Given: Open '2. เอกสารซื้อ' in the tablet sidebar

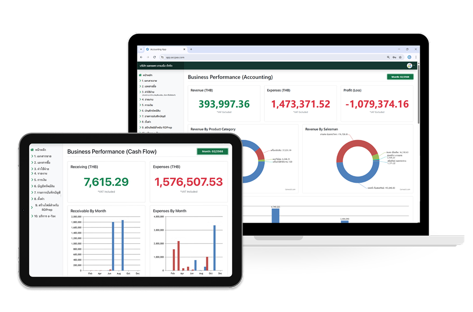Looking at the screenshot, I should (42, 163).
